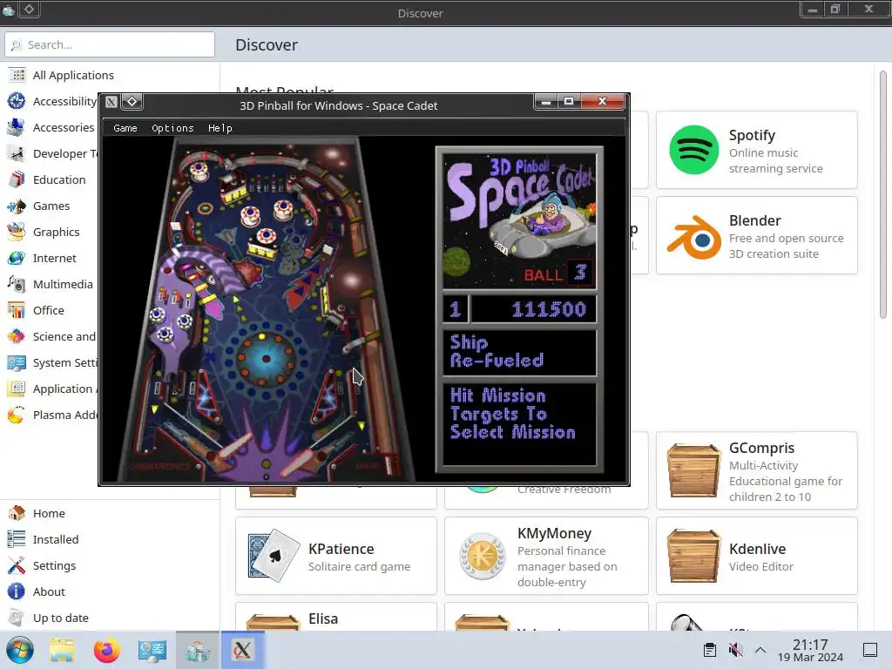892x669 pixels.
Task: Open the Education category icon
Action: 17,179
